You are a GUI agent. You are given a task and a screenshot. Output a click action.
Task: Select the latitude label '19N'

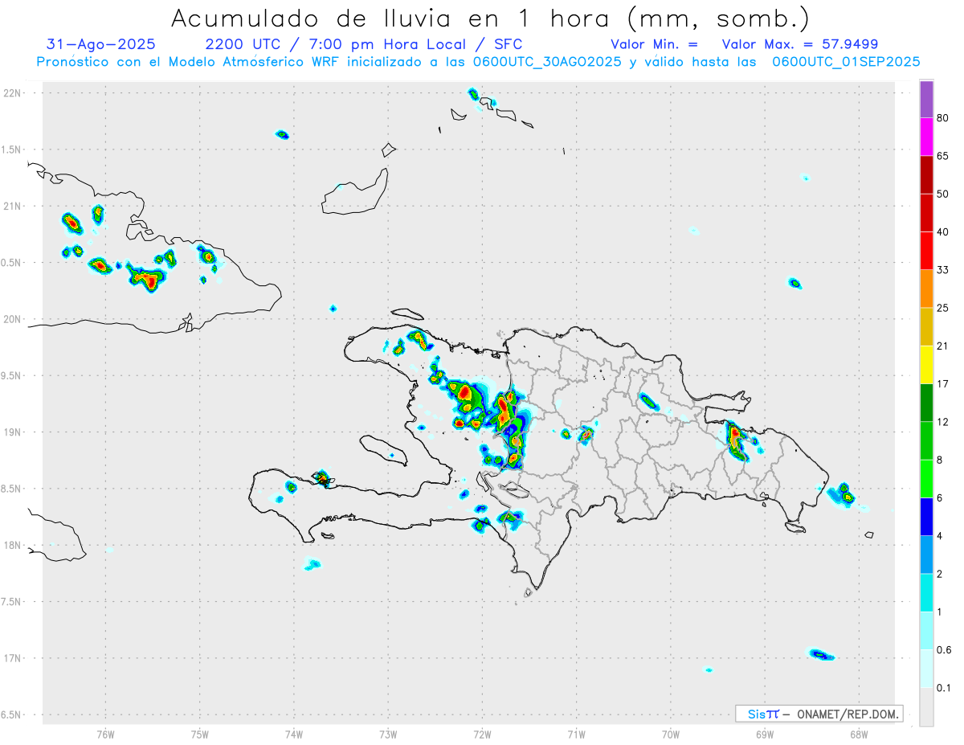pos(13,432)
